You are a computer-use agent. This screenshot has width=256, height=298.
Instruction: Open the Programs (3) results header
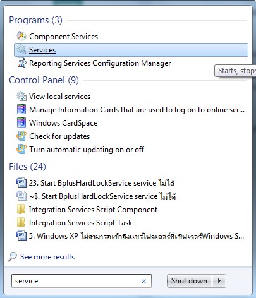[x=35, y=20]
